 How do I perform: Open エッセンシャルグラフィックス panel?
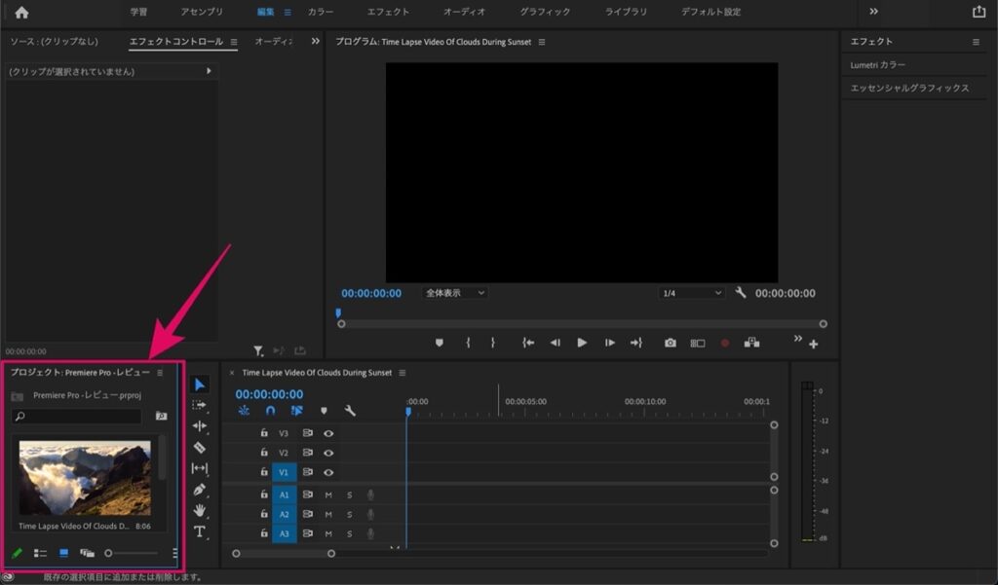point(909,88)
